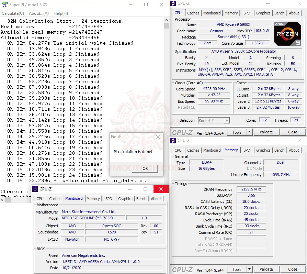Click the motherboard model MEG X570 GODLIKE field
Image resolution: width=307 pixels, height=274 pixels.
[93, 218]
